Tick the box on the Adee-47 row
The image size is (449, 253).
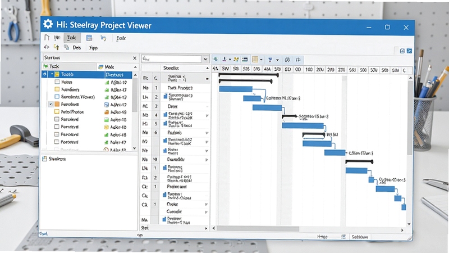point(57,142)
